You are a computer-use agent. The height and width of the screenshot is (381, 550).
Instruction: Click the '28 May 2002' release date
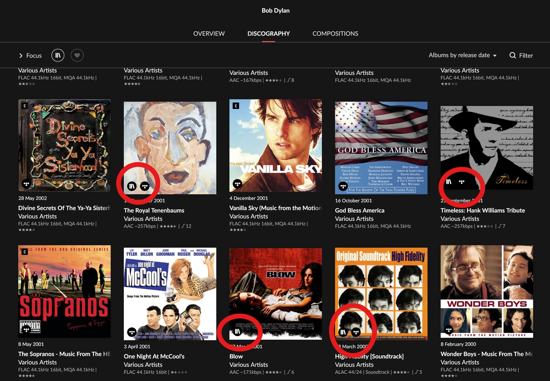[x=32, y=198]
